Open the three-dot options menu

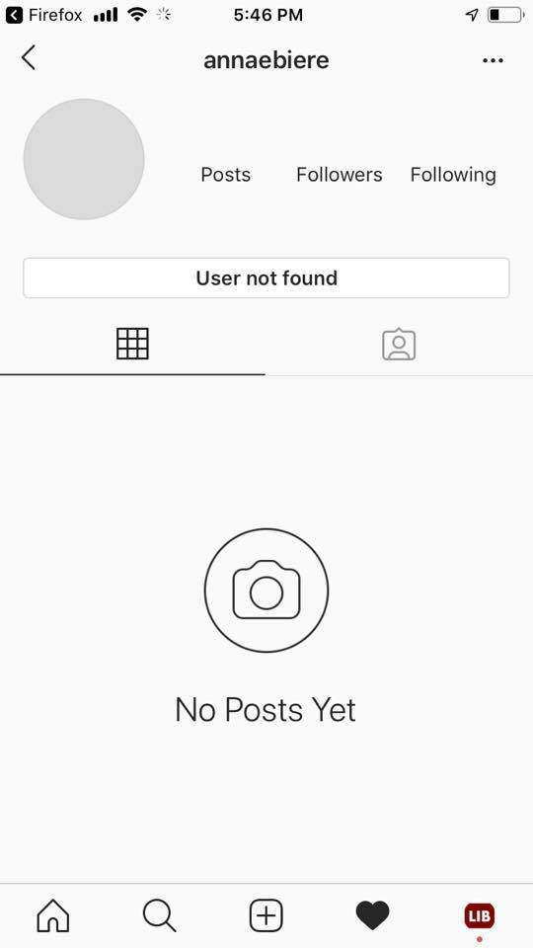coord(493,60)
